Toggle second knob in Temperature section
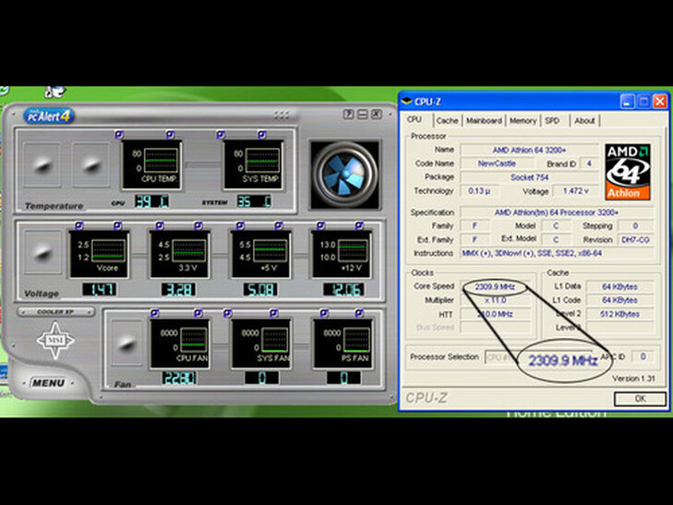Image resolution: width=673 pixels, height=505 pixels. pos(90,164)
